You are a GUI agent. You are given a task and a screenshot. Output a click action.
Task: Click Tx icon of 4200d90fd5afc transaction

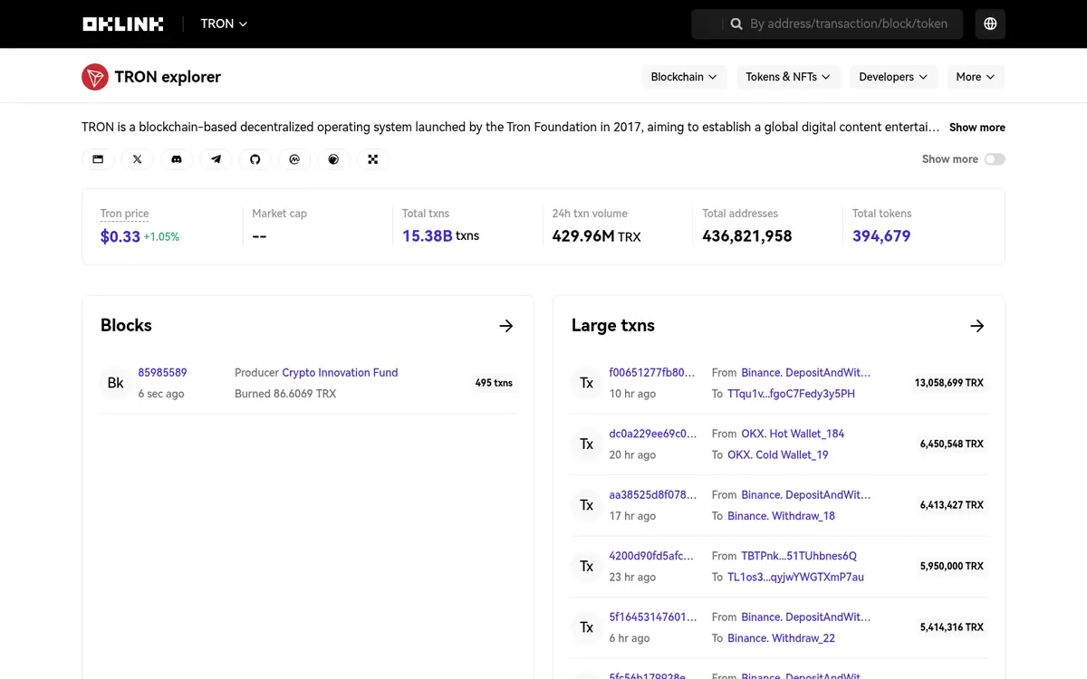587,567
